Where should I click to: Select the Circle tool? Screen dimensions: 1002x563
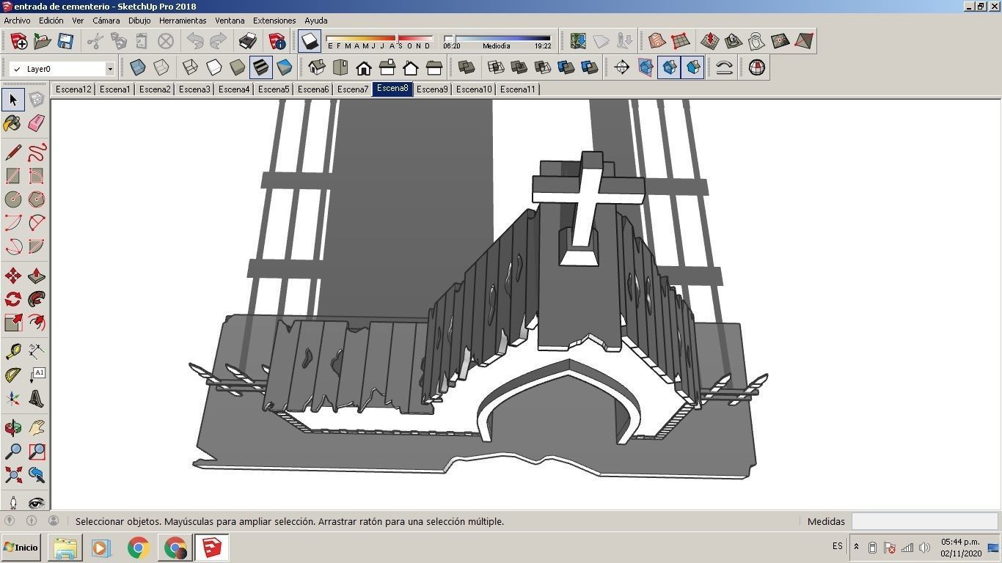13,199
